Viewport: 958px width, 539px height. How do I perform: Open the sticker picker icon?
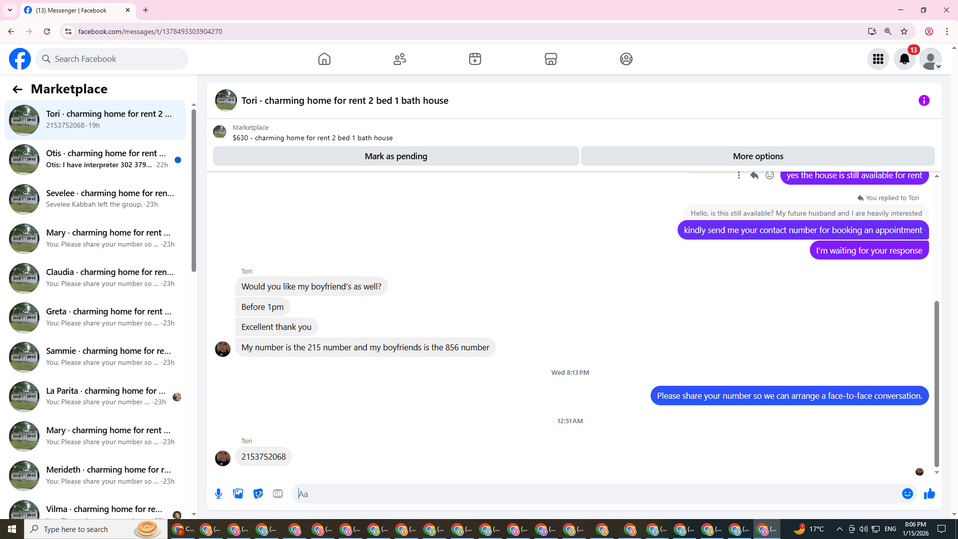(258, 494)
